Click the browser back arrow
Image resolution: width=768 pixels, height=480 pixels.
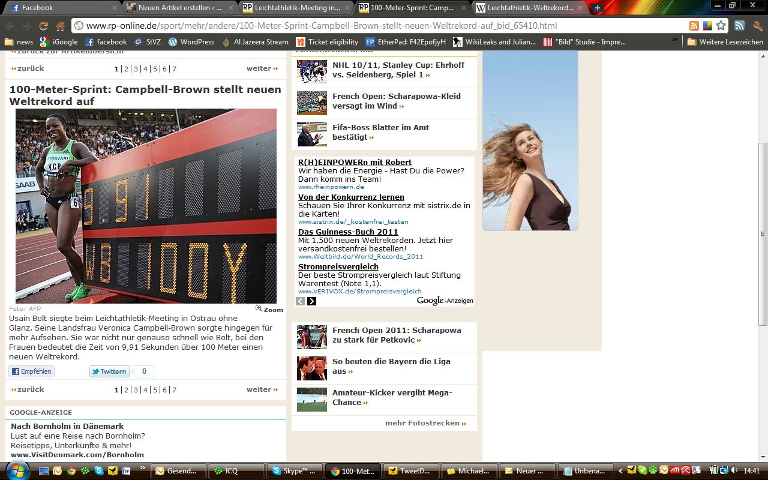pyautogui.click(x=10, y=26)
